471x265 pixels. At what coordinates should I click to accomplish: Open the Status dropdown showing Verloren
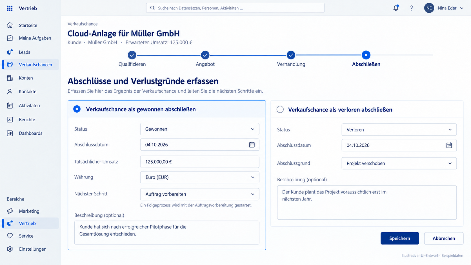tap(399, 130)
